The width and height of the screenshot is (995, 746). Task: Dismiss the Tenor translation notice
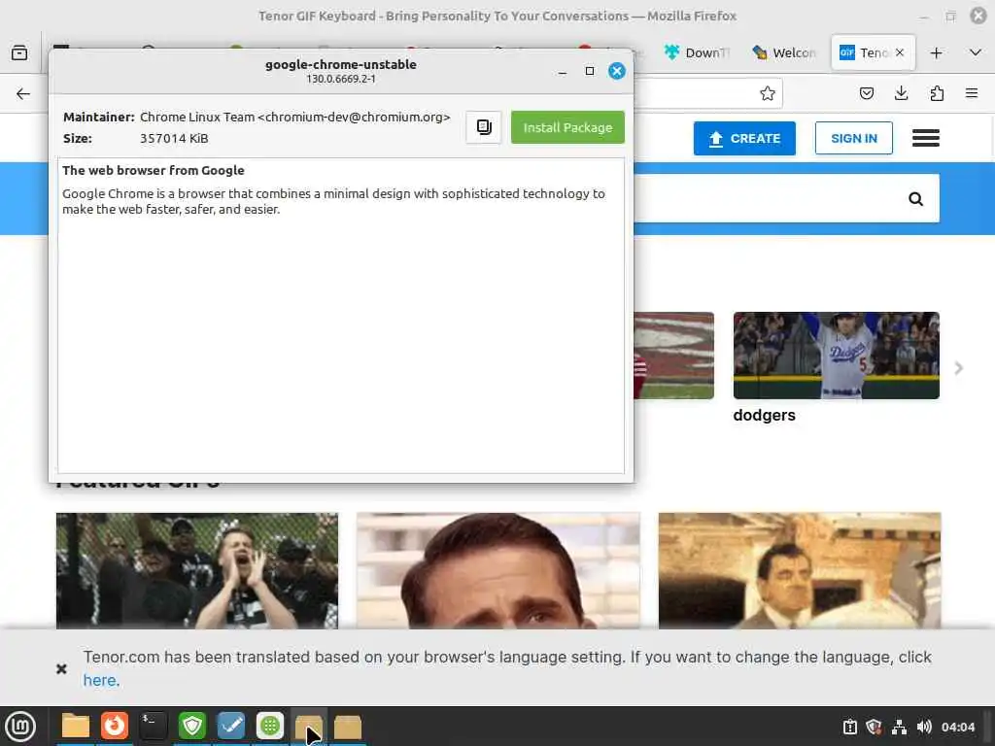click(61, 668)
